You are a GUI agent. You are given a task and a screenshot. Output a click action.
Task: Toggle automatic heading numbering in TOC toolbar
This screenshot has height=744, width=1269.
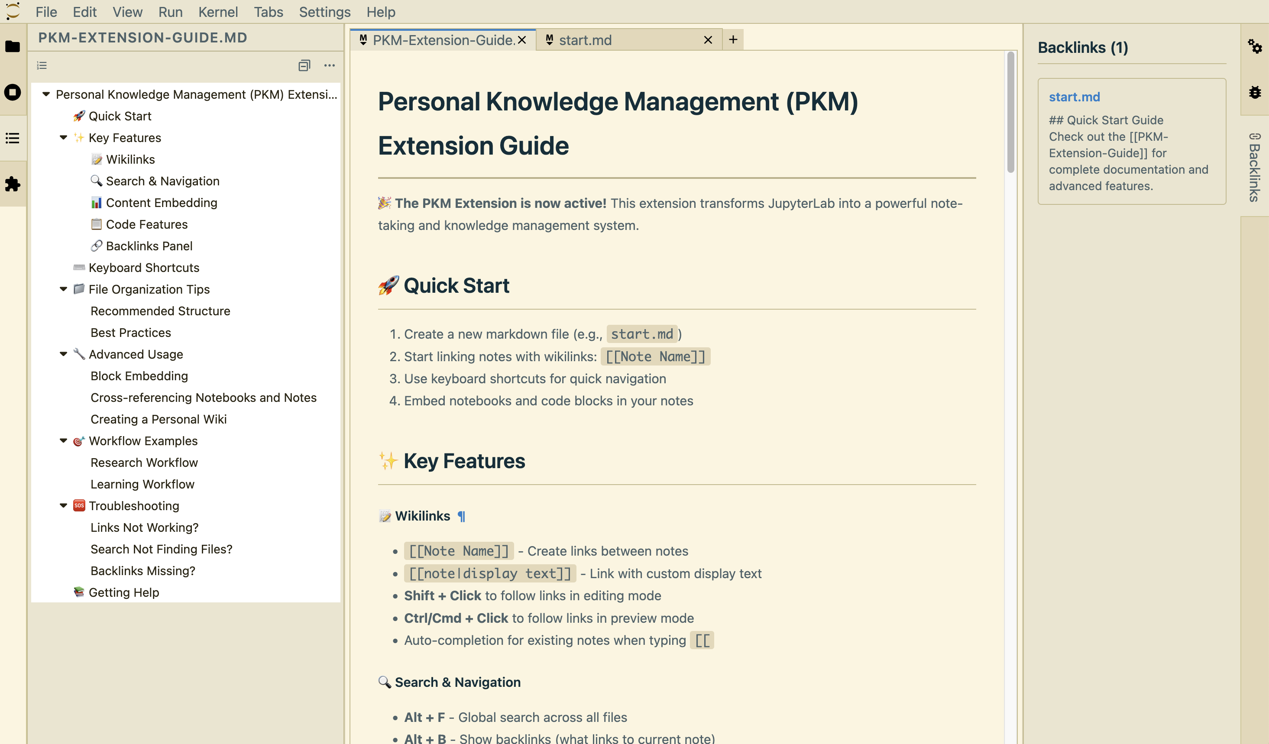point(42,65)
